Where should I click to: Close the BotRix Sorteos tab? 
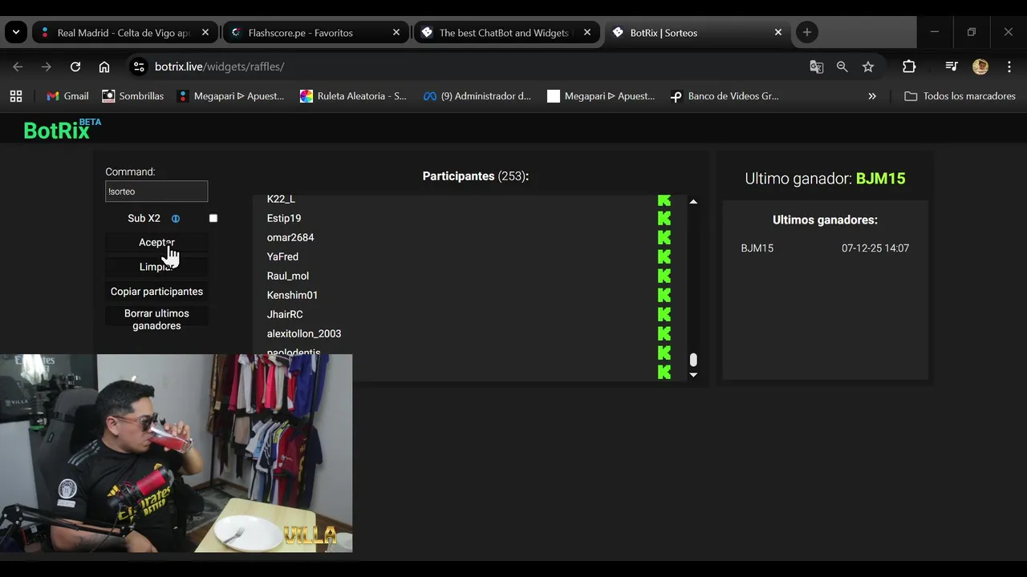[778, 32]
